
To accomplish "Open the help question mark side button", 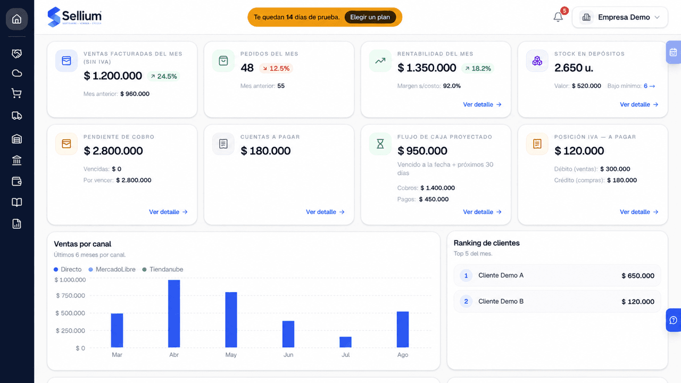I will coord(674,320).
